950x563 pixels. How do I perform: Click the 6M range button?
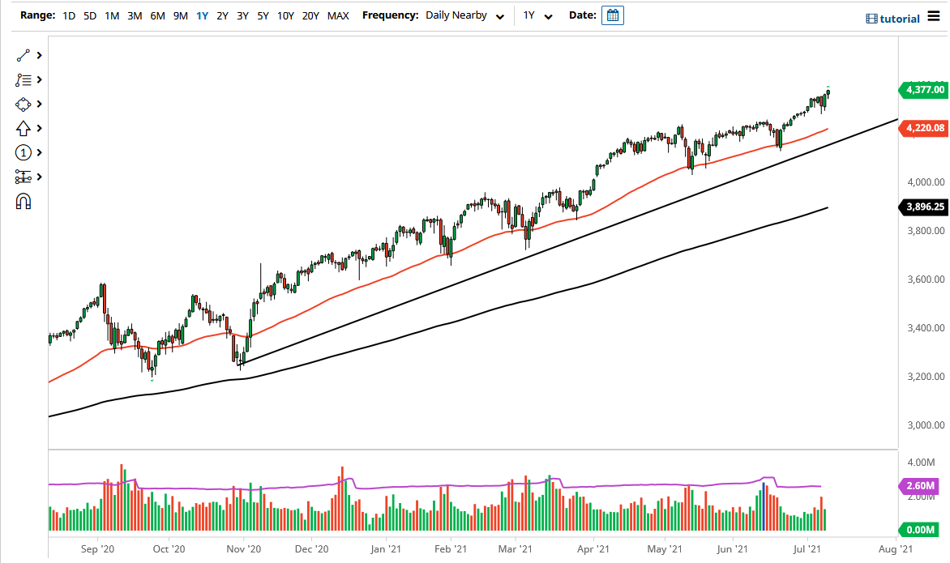click(157, 15)
